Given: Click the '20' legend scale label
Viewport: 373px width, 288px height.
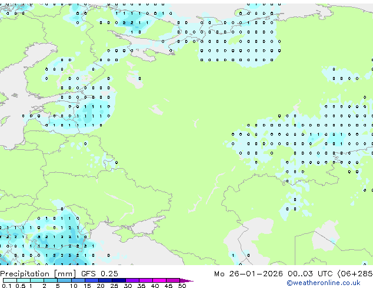Looking at the screenshot, I should pyautogui.click(x=101, y=286).
